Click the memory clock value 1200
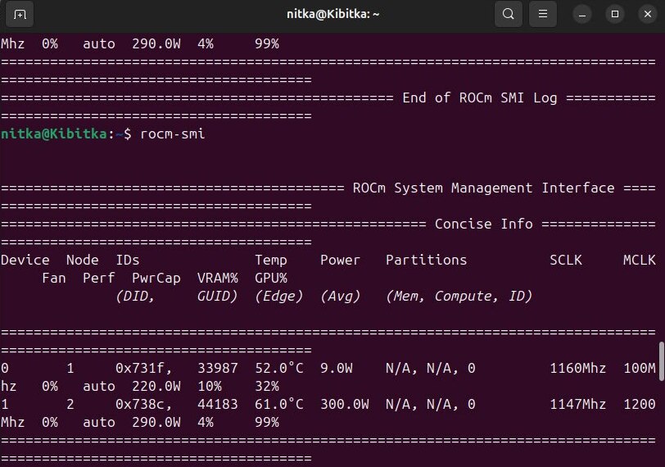The height and width of the screenshot is (467, 665). coord(639,404)
